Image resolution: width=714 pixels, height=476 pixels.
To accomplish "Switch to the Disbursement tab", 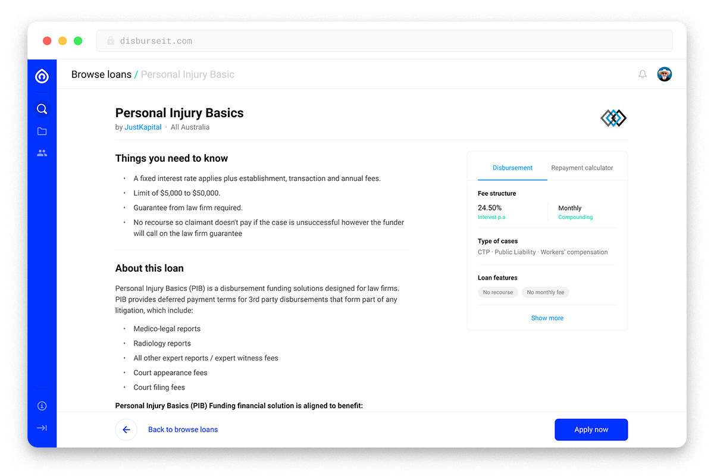I will point(512,168).
